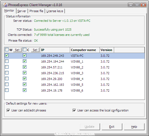The height and width of the screenshot is (136, 149).
Task: Select IP address 169.254.236.215
Action: tap(53, 73)
